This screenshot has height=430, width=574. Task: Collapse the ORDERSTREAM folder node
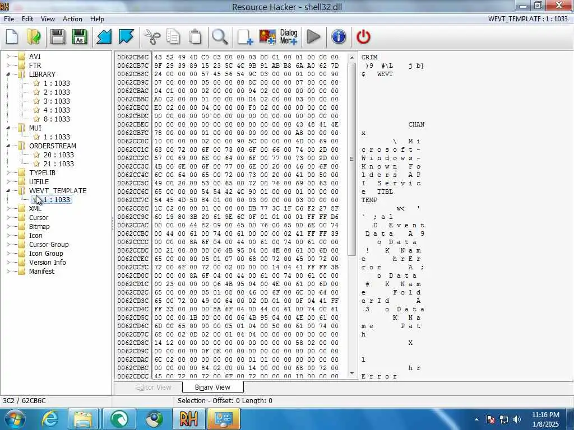point(8,146)
